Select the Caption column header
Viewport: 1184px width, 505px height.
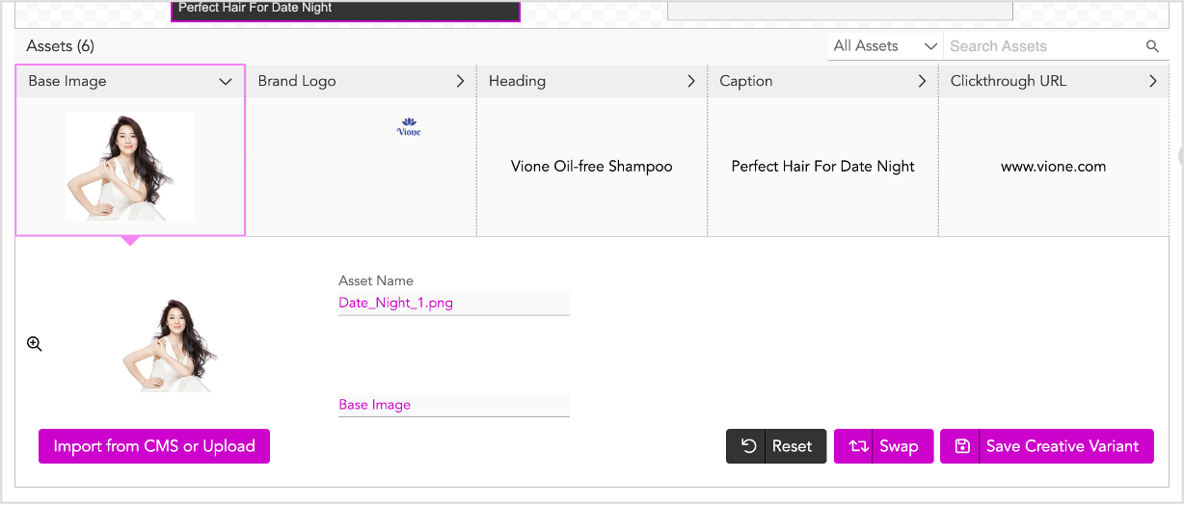pyautogui.click(x=823, y=81)
